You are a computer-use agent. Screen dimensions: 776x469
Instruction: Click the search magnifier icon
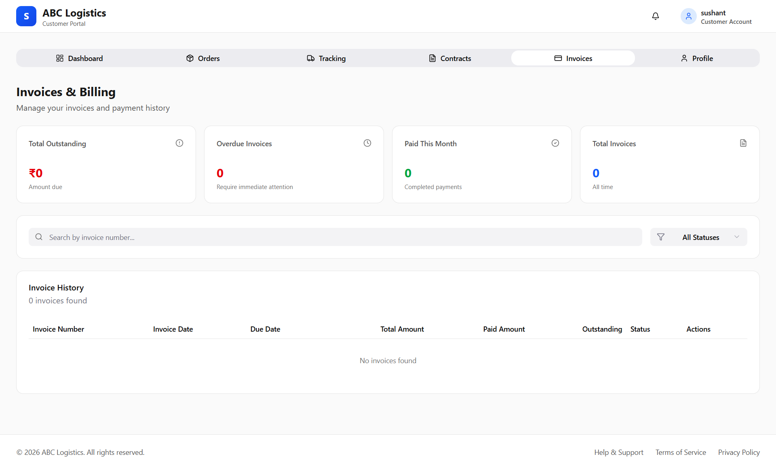pos(39,237)
